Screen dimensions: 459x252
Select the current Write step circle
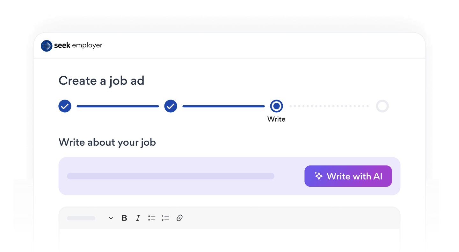[276, 106]
